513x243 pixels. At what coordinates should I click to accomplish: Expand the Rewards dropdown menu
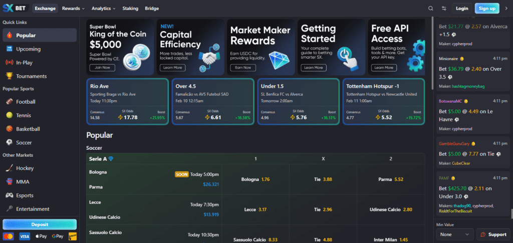(73, 9)
